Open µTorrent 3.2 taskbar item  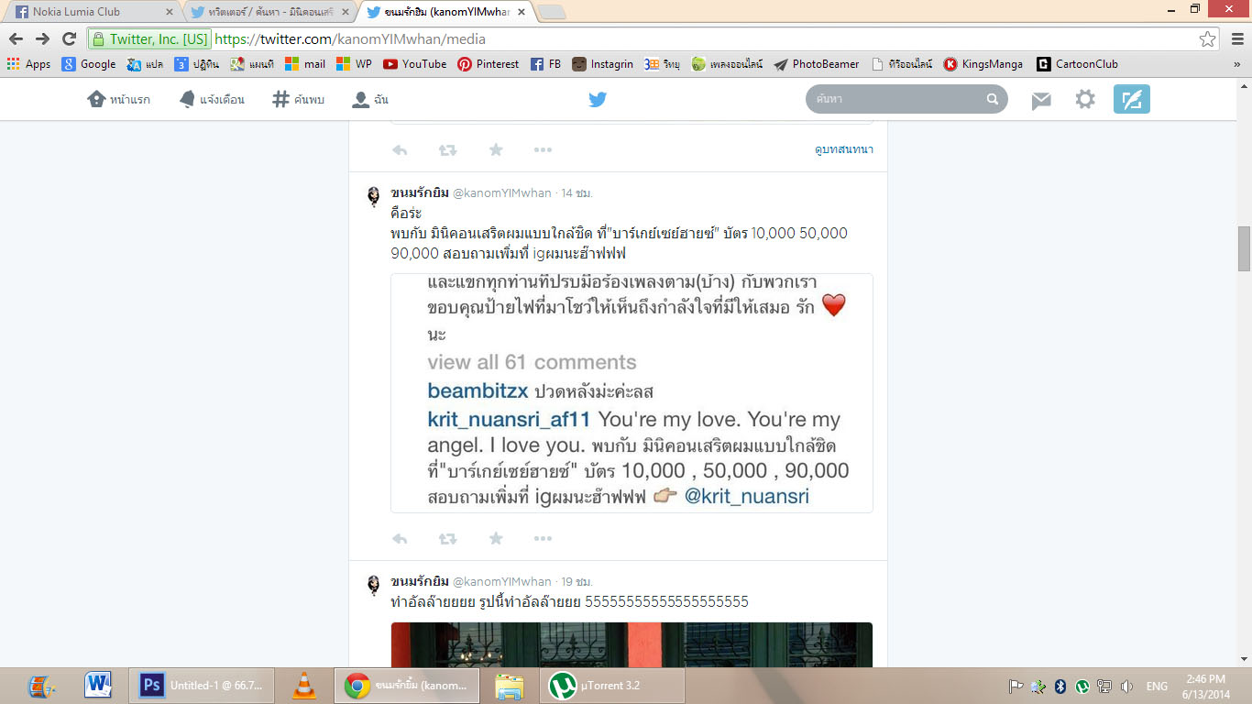pos(612,686)
